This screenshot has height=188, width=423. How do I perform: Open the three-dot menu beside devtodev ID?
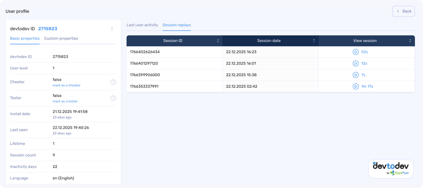[112, 29]
